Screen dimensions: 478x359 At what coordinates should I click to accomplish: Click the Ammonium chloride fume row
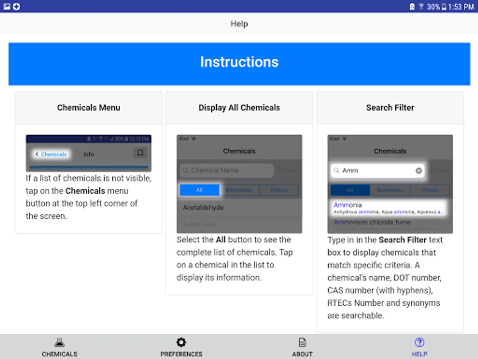click(390, 222)
